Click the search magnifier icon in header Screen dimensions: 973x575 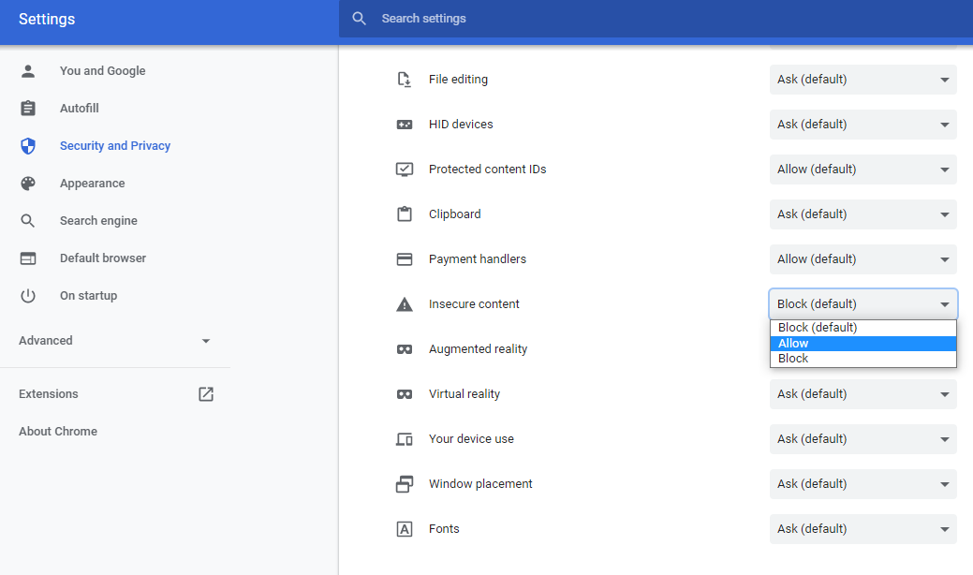(360, 19)
